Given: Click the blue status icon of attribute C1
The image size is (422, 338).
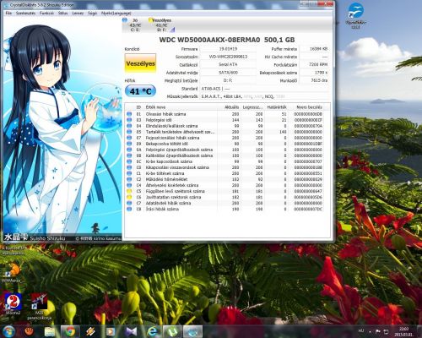Looking at the screenshot, I should (129, 173).
